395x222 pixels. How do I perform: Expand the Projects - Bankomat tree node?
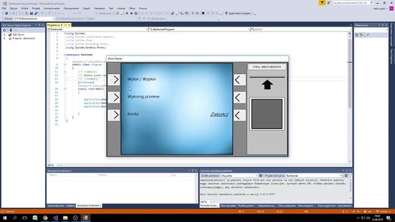click(x=4, y=38)
